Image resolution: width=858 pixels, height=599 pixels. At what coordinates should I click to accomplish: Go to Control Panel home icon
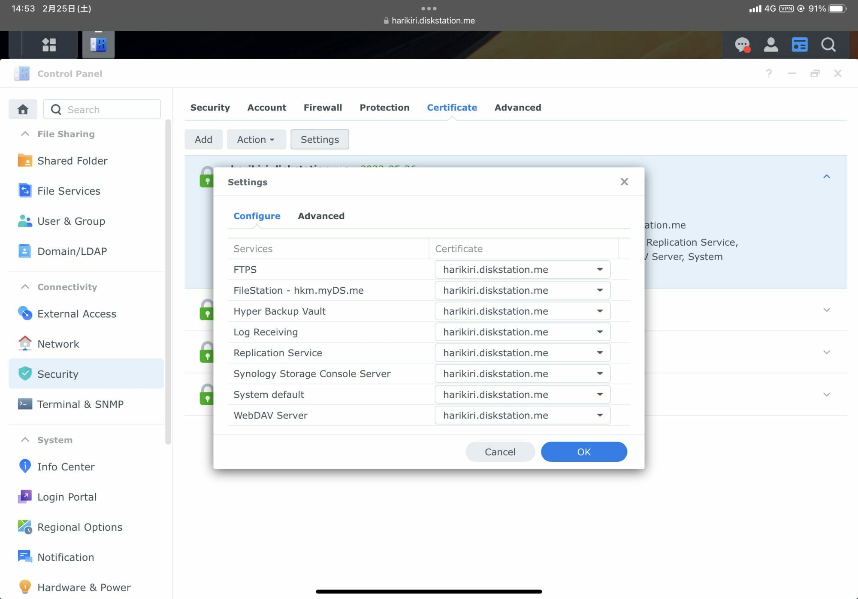(x=23, y=109)
